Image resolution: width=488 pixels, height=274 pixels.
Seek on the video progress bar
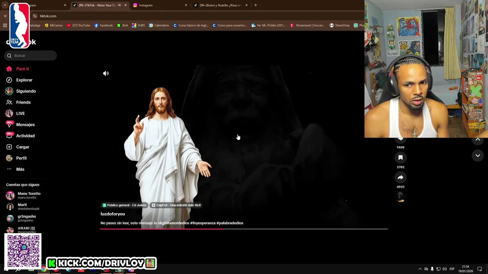pyautogui.click(x=244, y=229)
